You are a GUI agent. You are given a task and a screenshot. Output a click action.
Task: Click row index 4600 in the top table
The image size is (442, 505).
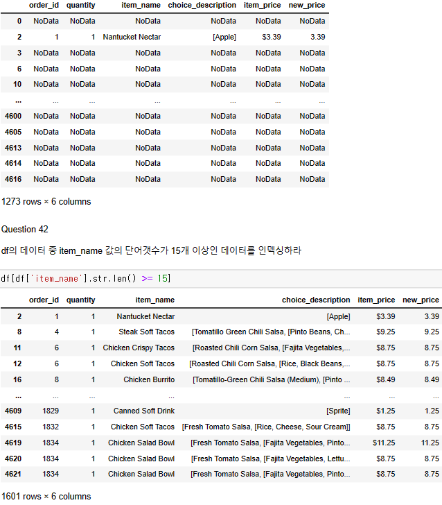(x=13, y=116)
